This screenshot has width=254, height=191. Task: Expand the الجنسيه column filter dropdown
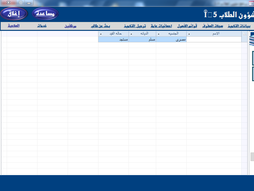click(158, 34)
